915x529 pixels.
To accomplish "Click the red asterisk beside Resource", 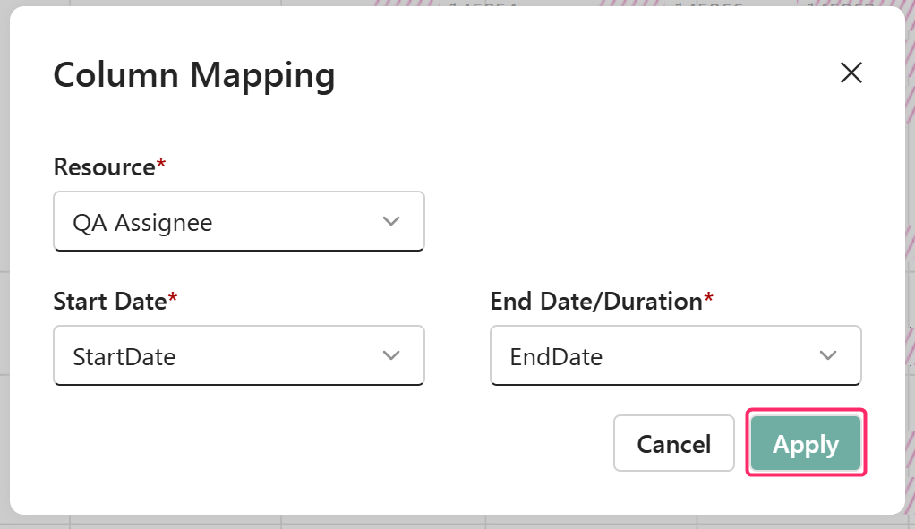I will click(x=162, y=166).
